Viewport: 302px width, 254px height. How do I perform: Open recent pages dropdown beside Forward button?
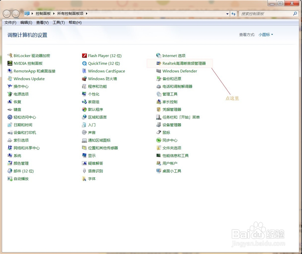(x=21, y=14)
